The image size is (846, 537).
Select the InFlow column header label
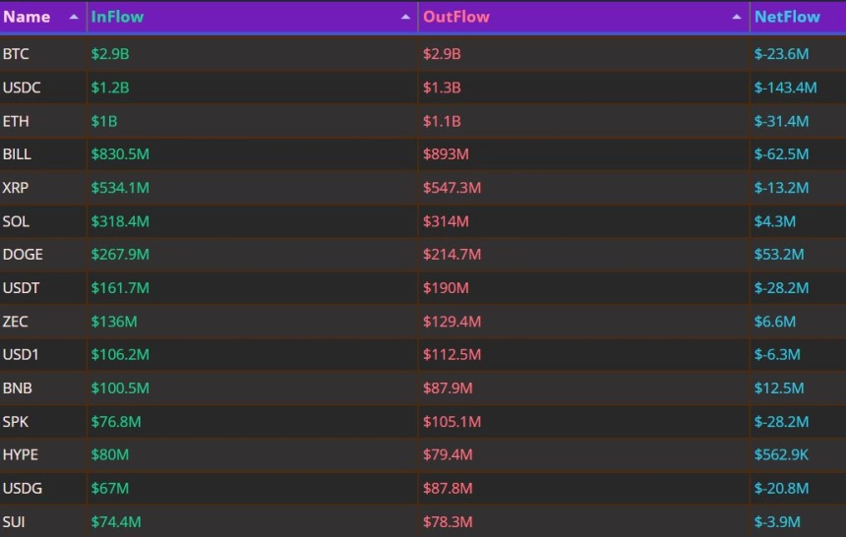(x=117, y=17)
